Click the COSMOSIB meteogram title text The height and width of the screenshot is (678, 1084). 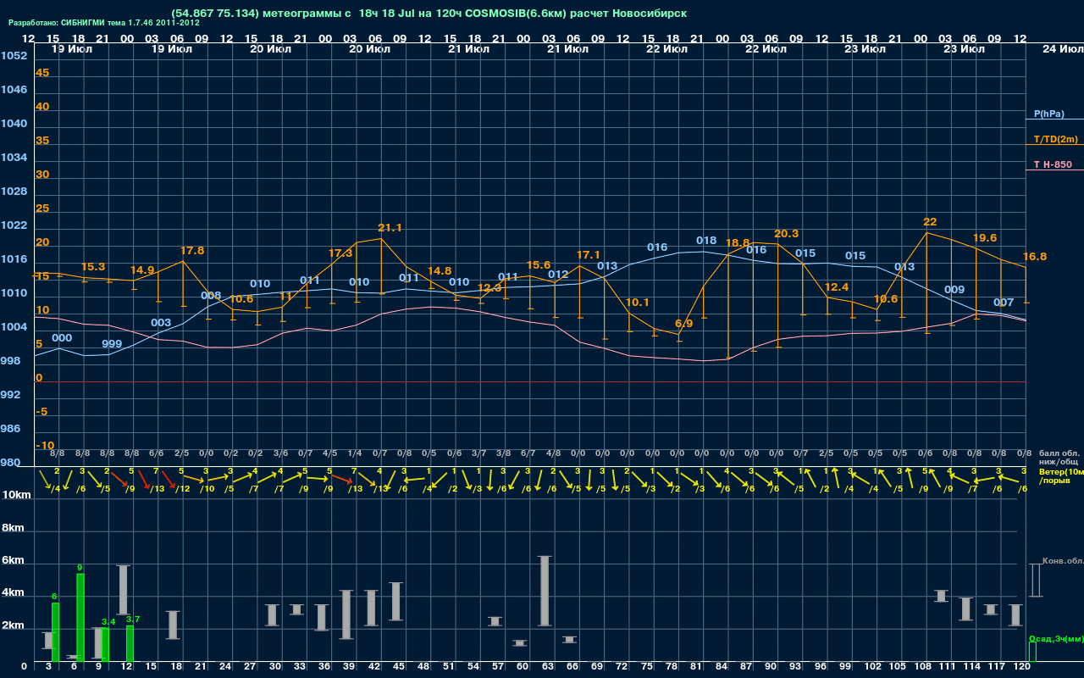tap(429, 14)
